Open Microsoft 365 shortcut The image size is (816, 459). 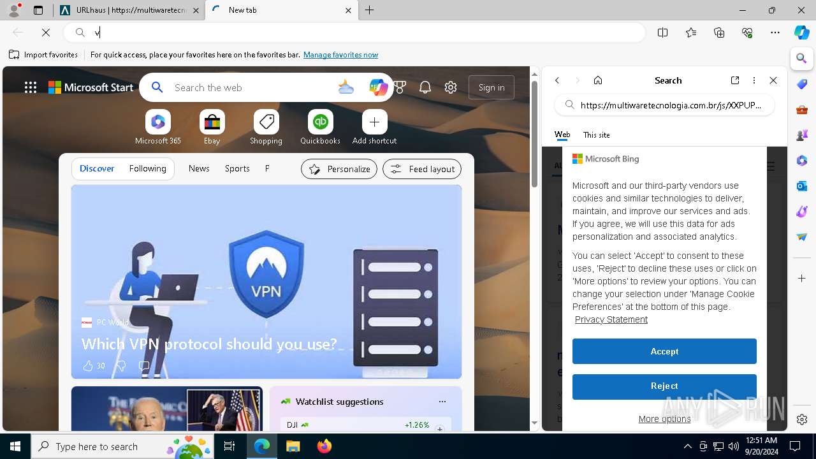click(x=158, y=127)
